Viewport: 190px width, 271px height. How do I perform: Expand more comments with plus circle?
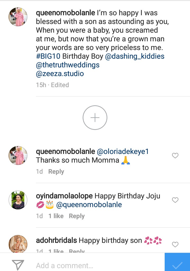tap(95, 118)
